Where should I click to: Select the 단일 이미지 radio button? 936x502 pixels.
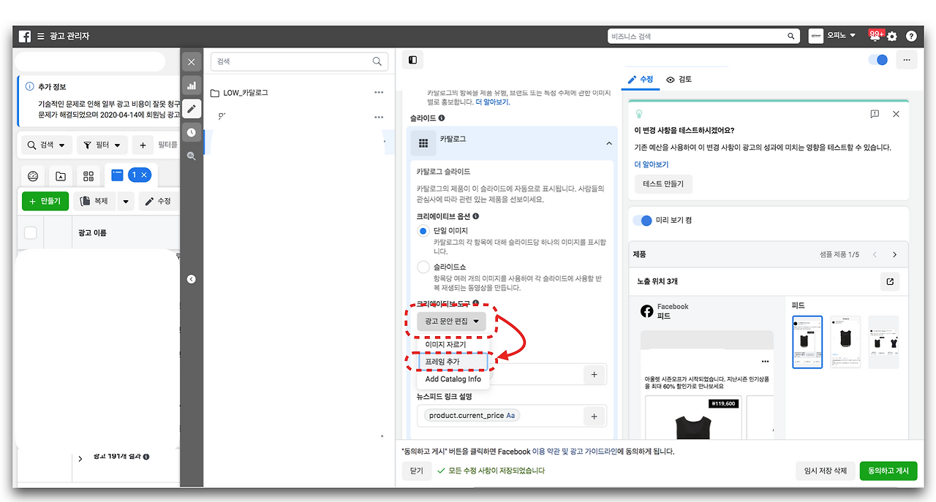pyautogui.click(x=423, y=230)
